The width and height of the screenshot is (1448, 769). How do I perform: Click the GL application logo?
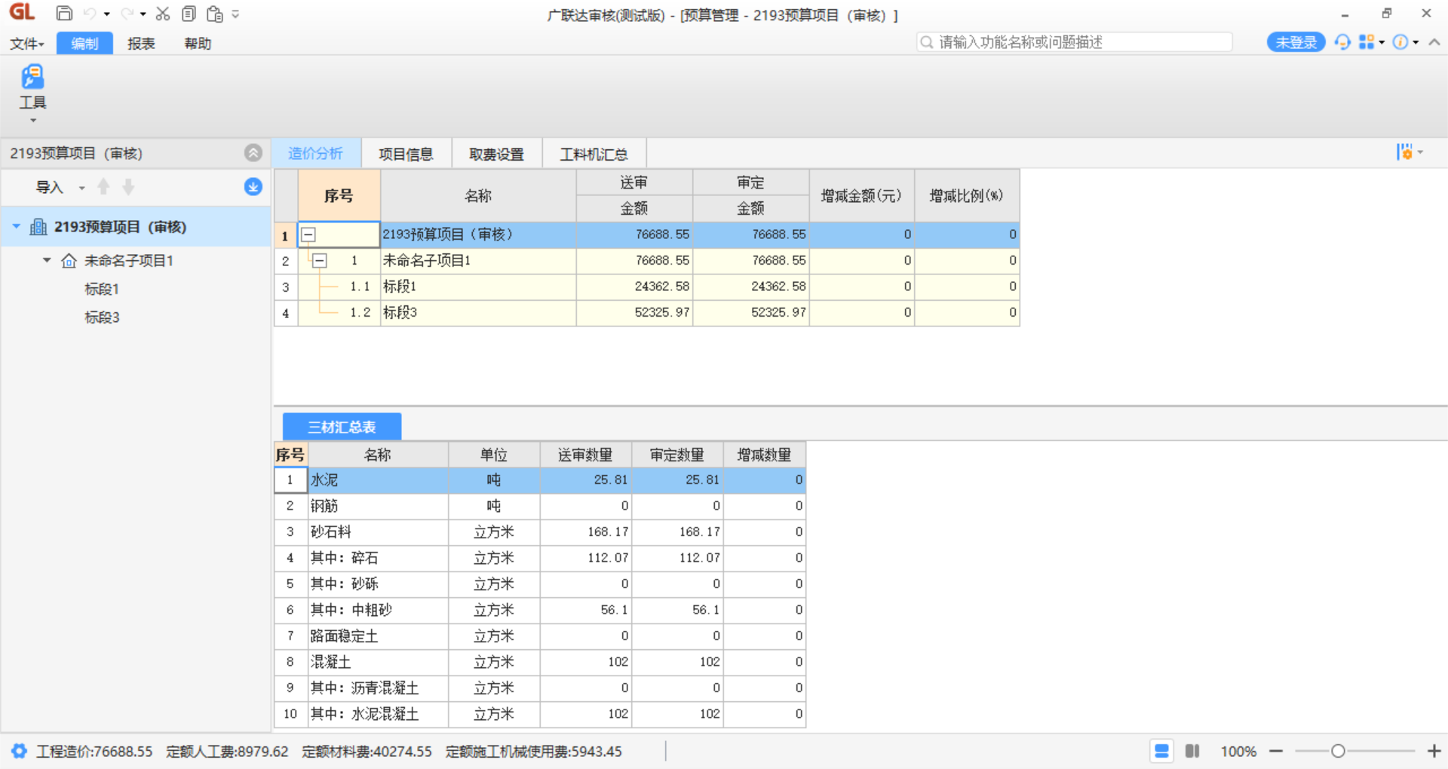22,12
